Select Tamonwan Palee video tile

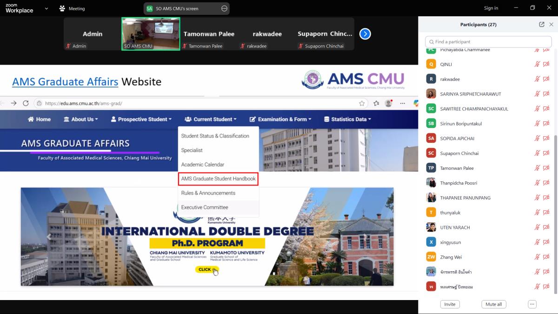[x=209, y=34]
